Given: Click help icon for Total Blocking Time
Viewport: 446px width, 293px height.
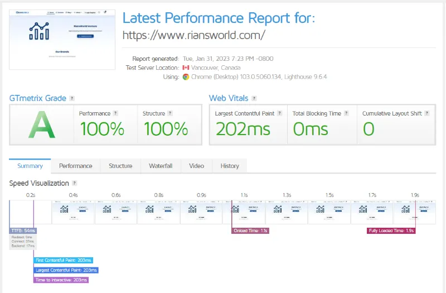Looking at the screenshot, I should pos(346,113).
